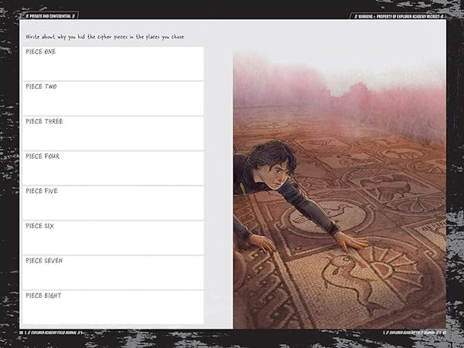
Task: Click the 'PIECE THREE' label
Action: [x=44, y=121]
